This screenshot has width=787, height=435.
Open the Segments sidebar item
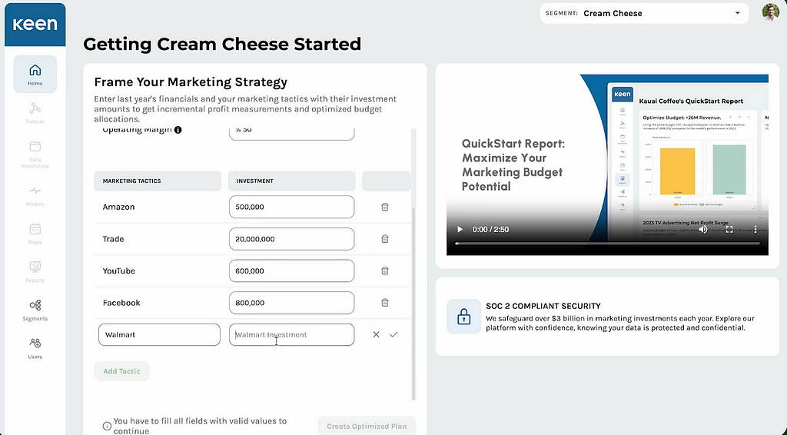click(x=35, y=310)
